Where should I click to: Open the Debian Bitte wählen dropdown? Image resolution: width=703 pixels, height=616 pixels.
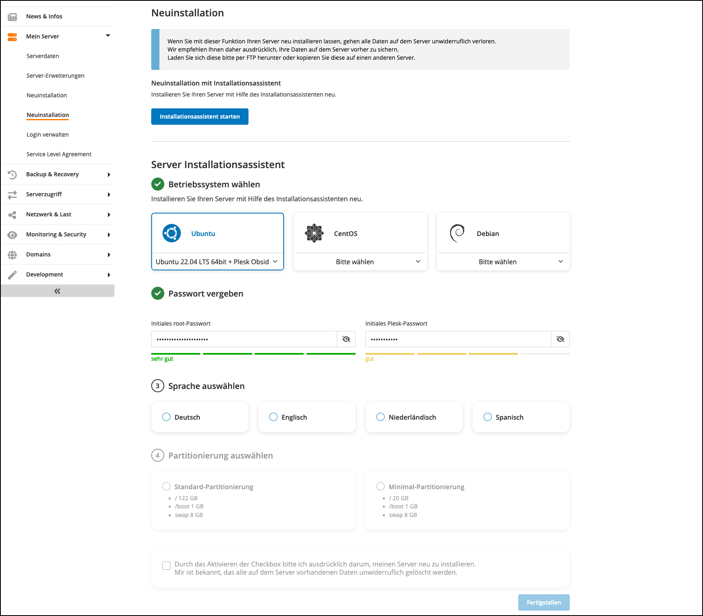(503, 262)
